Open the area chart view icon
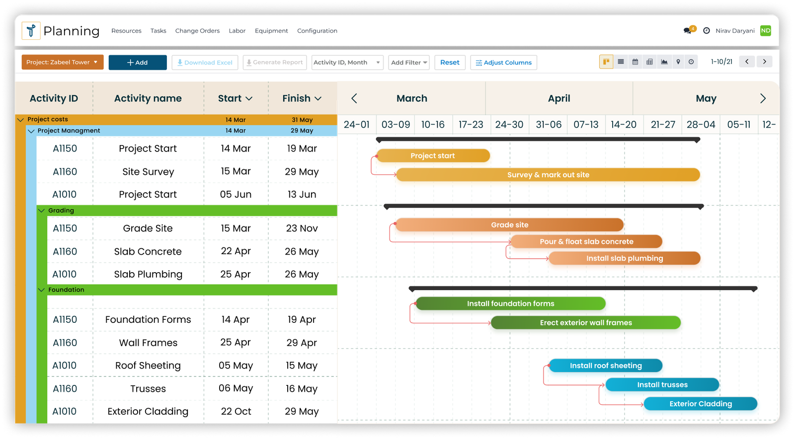Viewport: 795px width, 439px height. (x=664, y=62)
